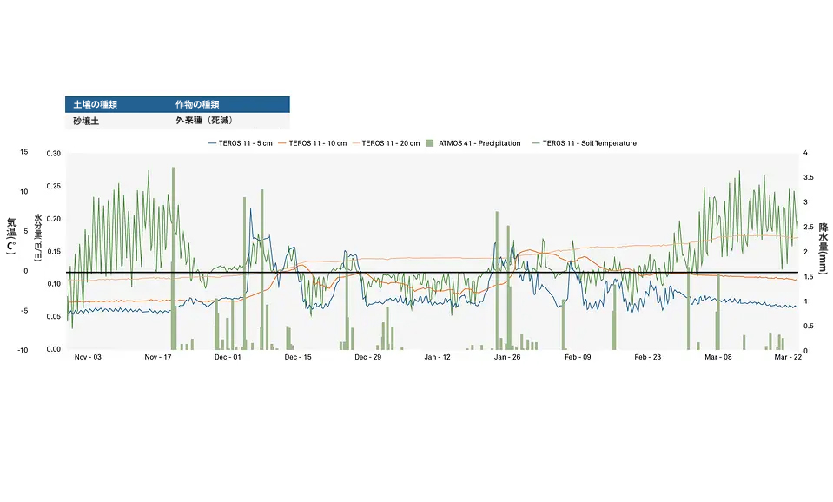Click the 砂壌土 table cell
This screenshot has height=502, width=833.
pyautogui.click(x=86, y=121)
